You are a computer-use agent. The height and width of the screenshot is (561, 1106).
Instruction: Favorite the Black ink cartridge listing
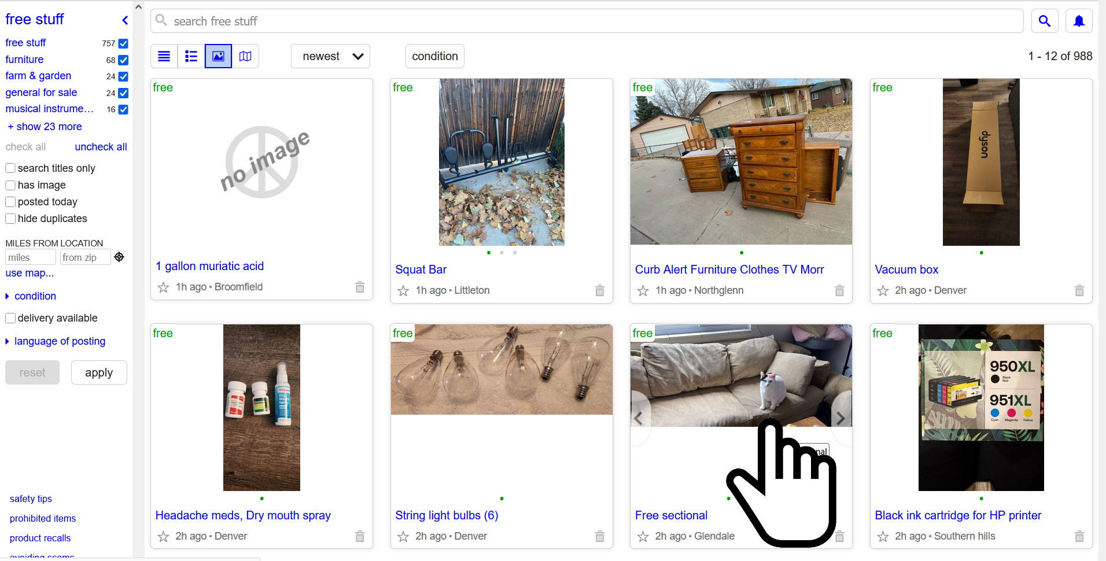(883, 537)
